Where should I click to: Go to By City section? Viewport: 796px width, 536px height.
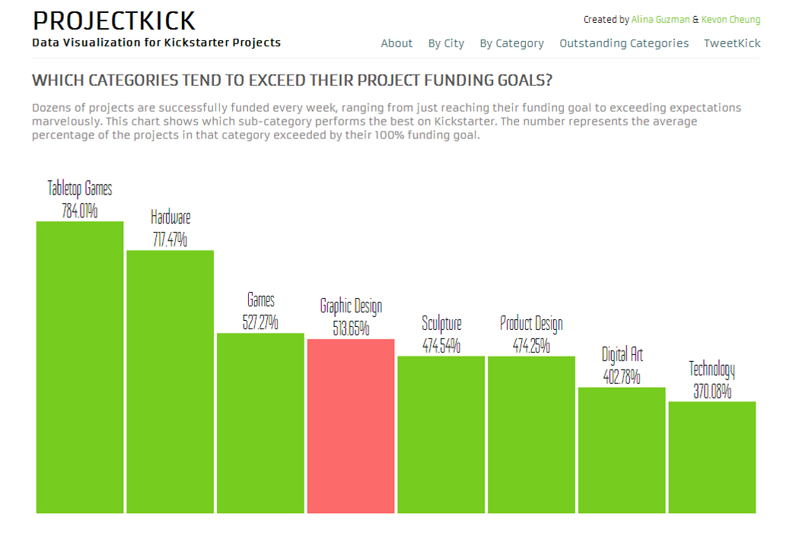click(446, 43)
